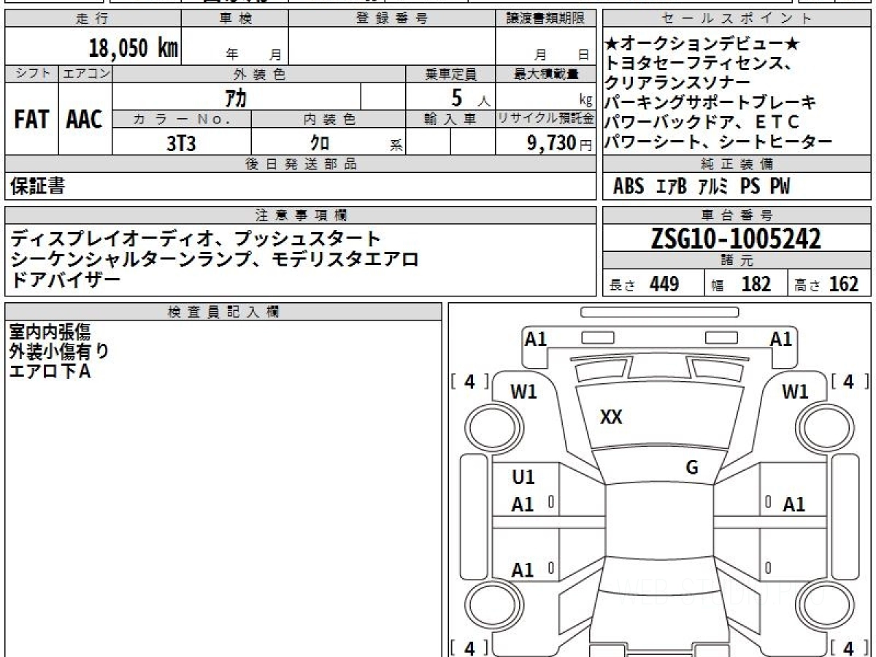Click the 外装色 header
876x657 pixels.
tap(259, 74)
